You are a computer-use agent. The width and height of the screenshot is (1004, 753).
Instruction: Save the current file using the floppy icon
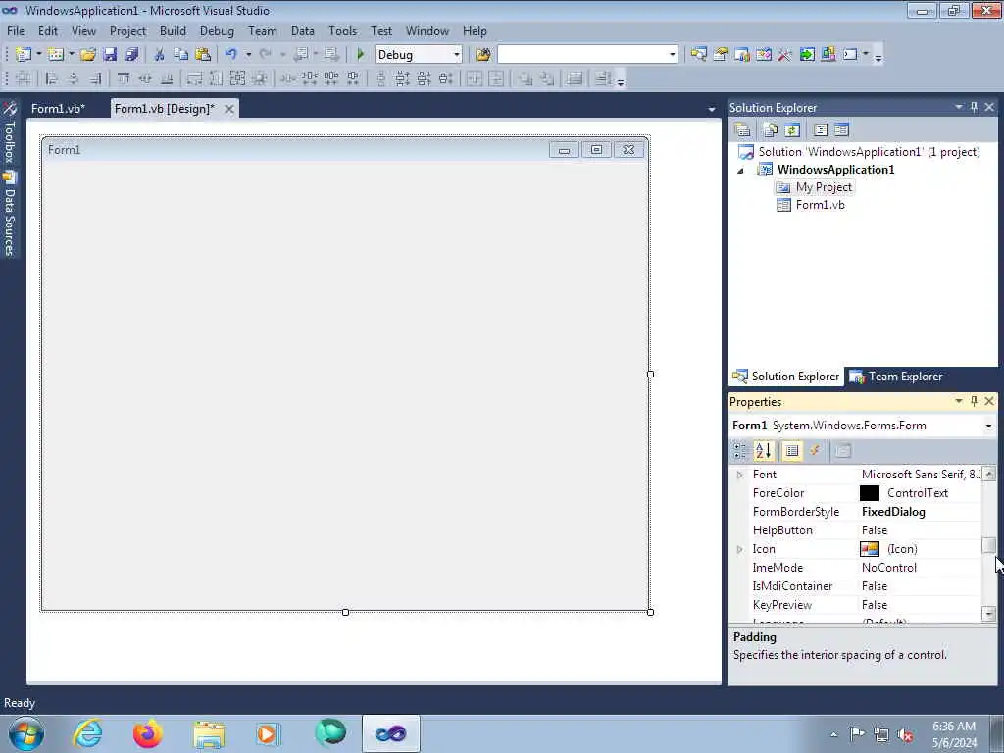[x=110, y=55]
